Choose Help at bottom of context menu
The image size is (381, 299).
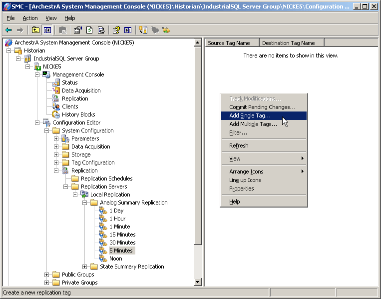coord(264,201)
